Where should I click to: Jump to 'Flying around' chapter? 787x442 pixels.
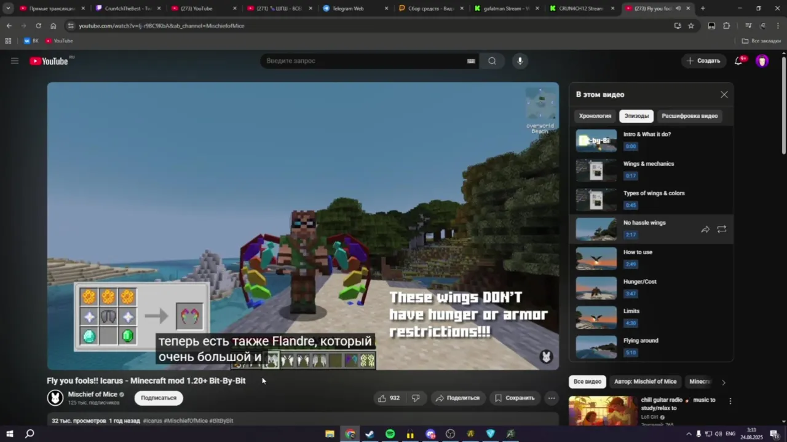[x=652, y=347]
